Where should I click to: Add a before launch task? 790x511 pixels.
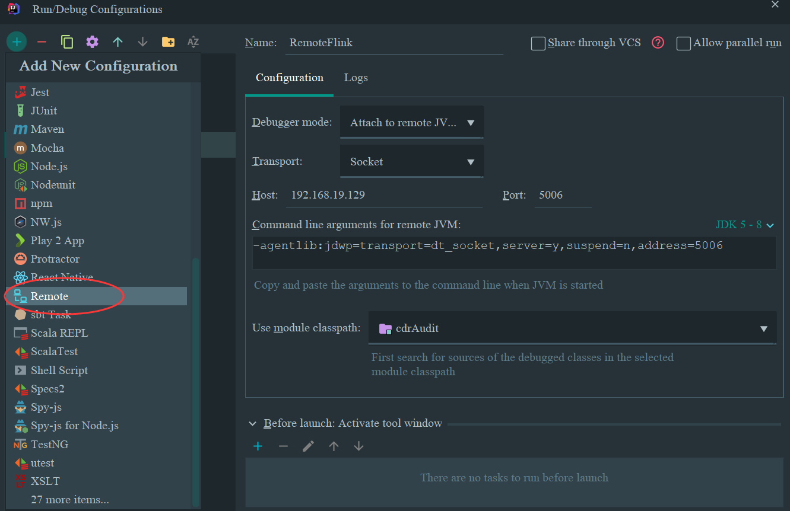pyautogui.click(x=258, y=446)
